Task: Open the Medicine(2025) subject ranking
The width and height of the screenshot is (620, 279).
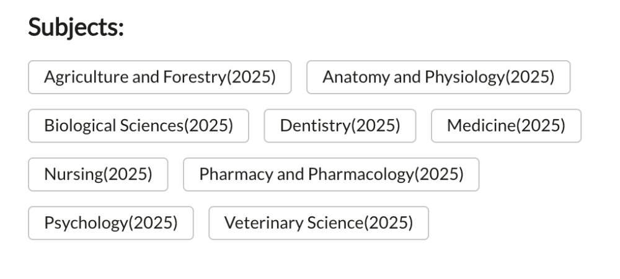Action: pos(506,126)
